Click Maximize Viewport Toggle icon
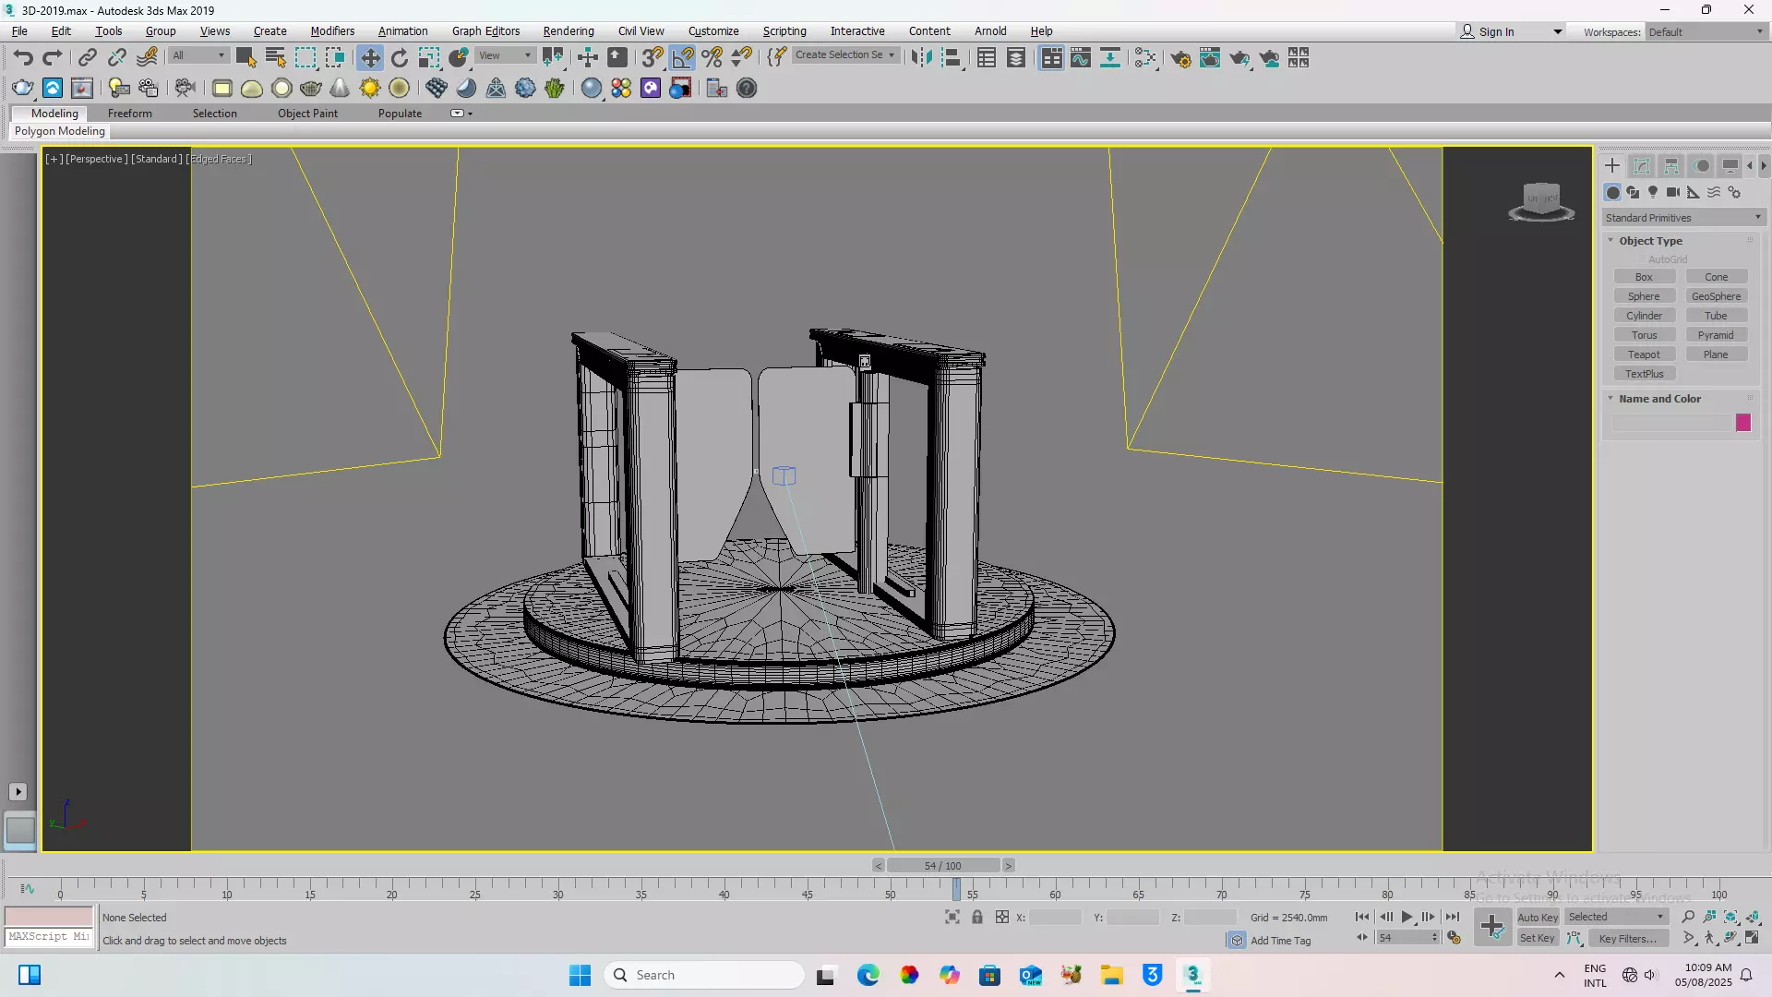 pyautogui.click(x=1752, y=938)
